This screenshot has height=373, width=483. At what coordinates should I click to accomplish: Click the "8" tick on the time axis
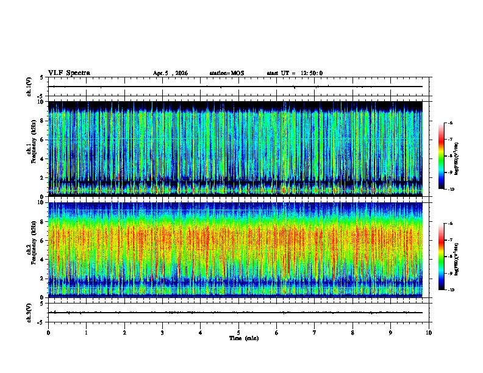pyautogui.click(x=352, y=333)
